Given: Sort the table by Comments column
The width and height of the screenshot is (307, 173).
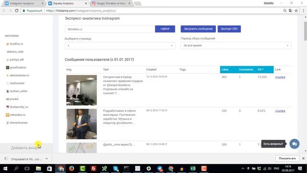Looking at the screenshot, I should (246, 70).
